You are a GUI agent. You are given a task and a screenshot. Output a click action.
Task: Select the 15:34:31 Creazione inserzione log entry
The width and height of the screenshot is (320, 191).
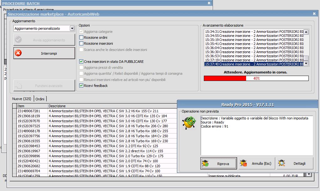pos(254,32)
